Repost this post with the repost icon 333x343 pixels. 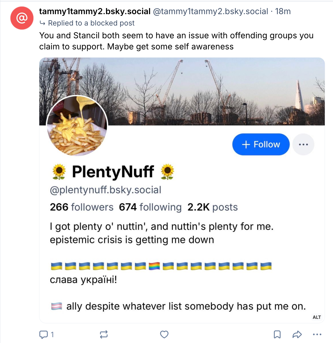pos(104,334)
